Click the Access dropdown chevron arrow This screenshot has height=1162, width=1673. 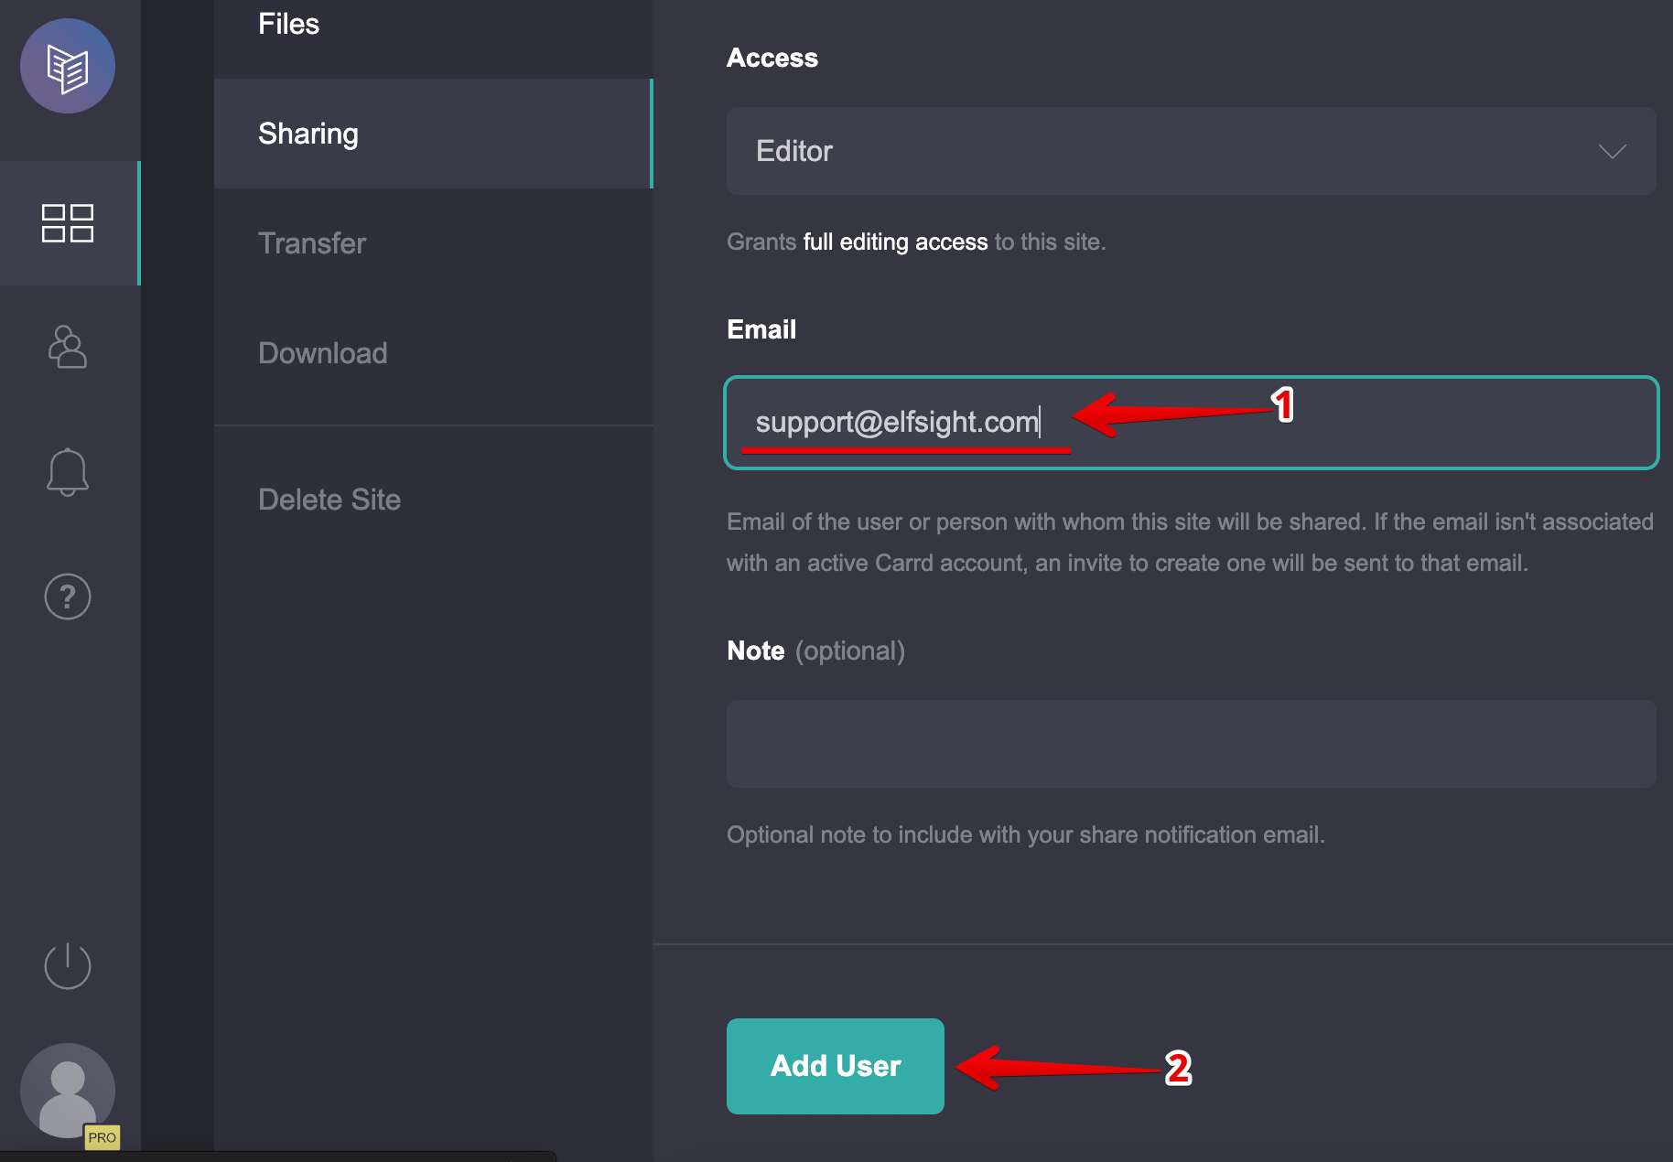(x=1613, y=152)
